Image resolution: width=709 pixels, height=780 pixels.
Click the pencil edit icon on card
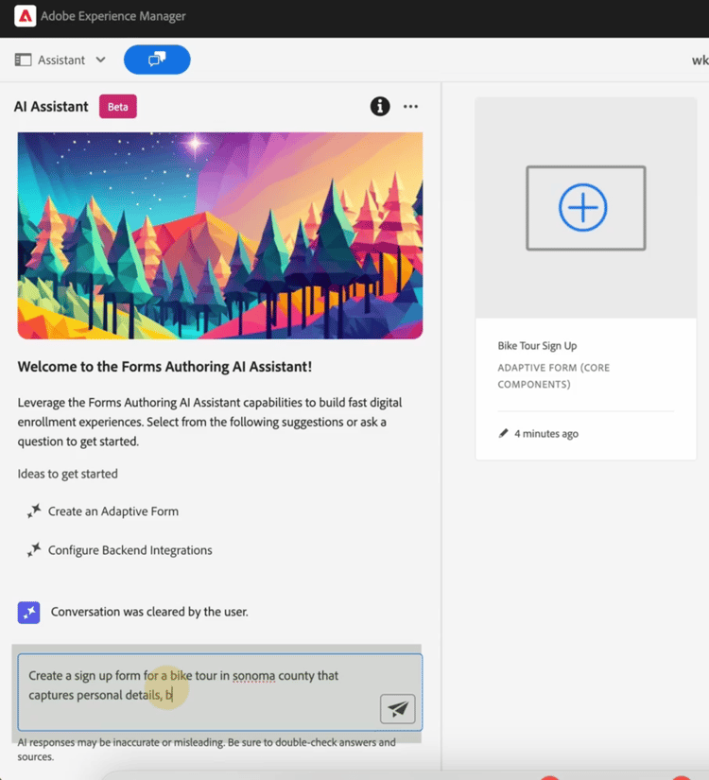[504, 433]
